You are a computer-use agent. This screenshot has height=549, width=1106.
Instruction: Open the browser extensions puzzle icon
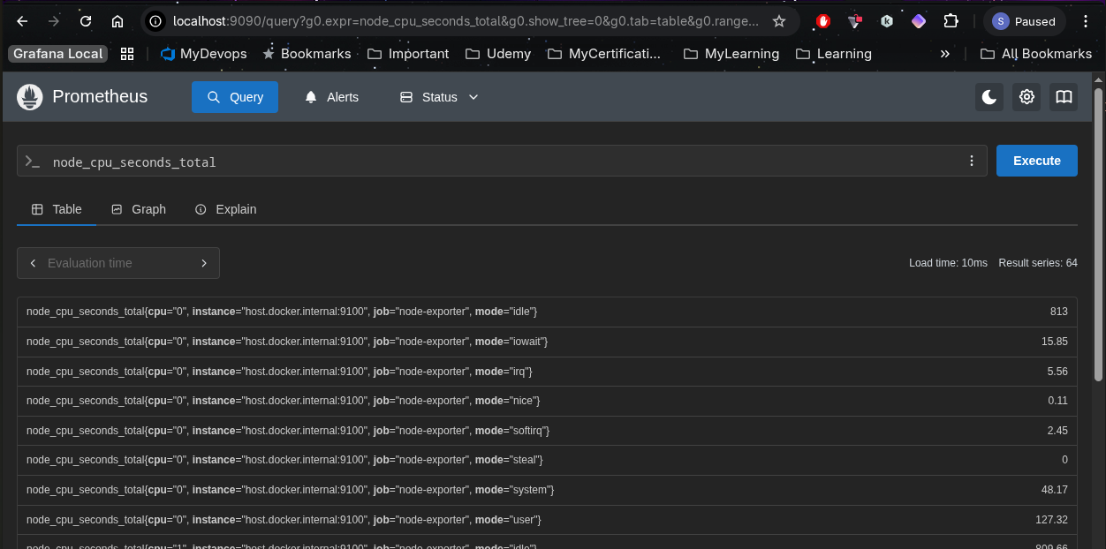click(x=951, y=21)
